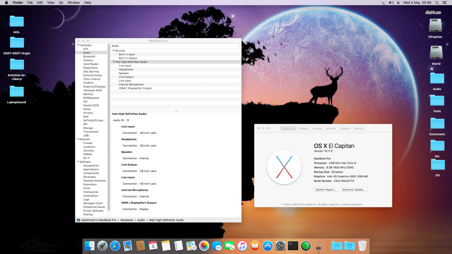Click the Software Update button
The height and width of the screenshot is (254, 452).
pos(354,190)
